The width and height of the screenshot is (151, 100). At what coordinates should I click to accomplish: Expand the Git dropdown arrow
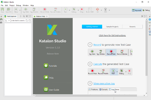click(101, 10)
